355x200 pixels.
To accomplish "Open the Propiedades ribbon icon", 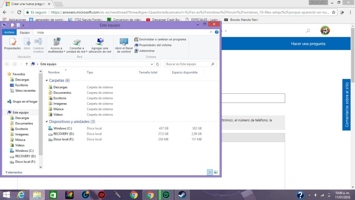I will [x=12, y=44].
